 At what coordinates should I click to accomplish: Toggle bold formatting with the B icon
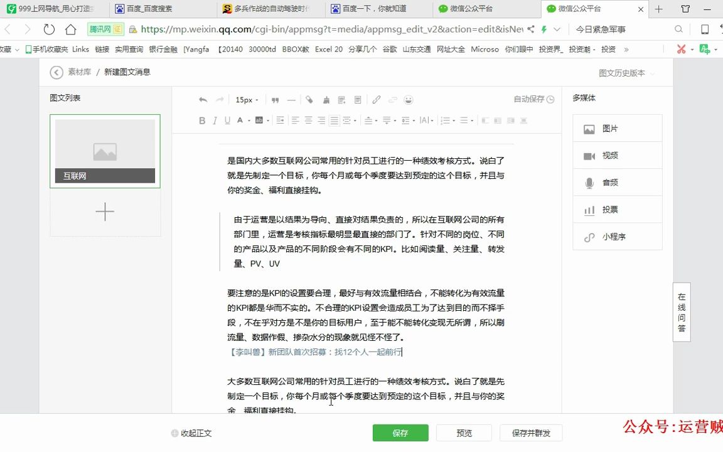201,120
